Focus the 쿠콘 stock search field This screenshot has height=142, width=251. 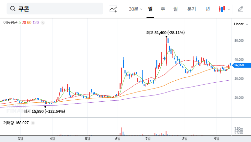pyautogui.click(x=55, y=9)
